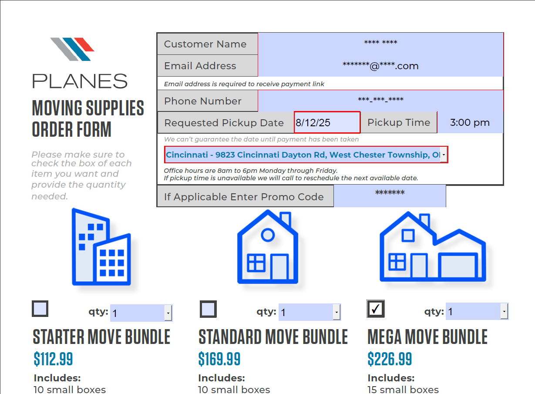The image size is (535, 394).
Task: Uncheck the Mega Move Bundle checkbox
Action: click(375, 309)
